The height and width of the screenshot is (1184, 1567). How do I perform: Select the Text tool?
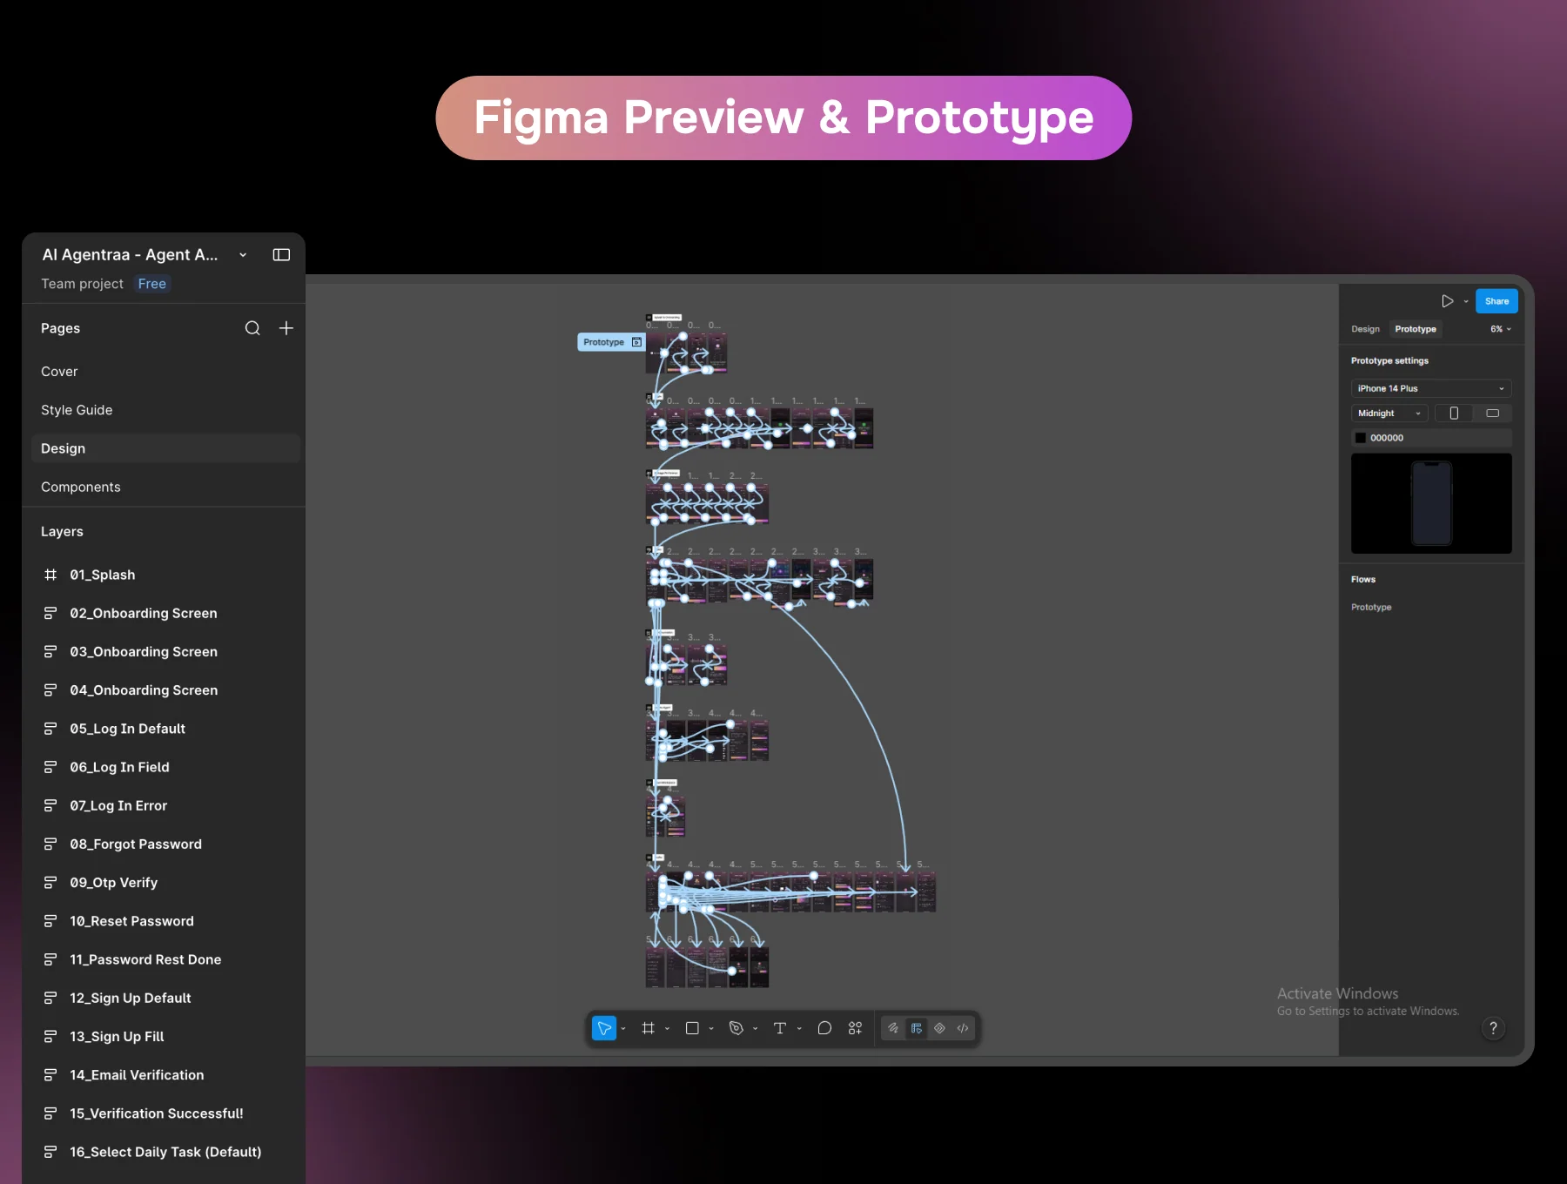[779, 1028]
